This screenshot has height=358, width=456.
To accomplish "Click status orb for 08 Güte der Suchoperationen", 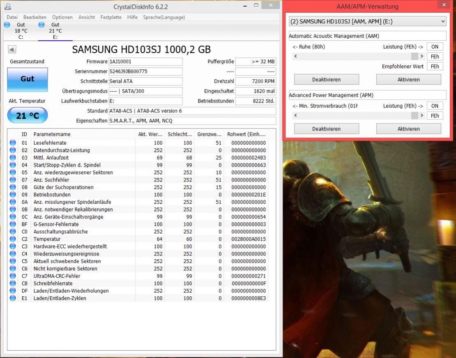I will (13, 187).
